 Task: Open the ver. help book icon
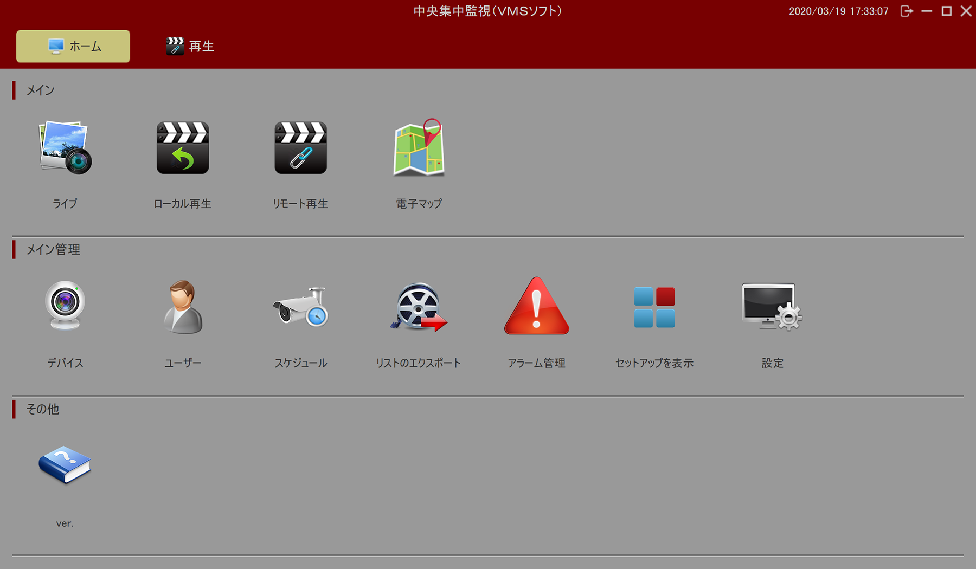65,465
